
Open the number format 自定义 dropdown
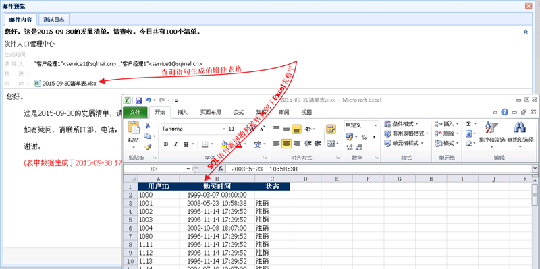click(x=375, y=125)
